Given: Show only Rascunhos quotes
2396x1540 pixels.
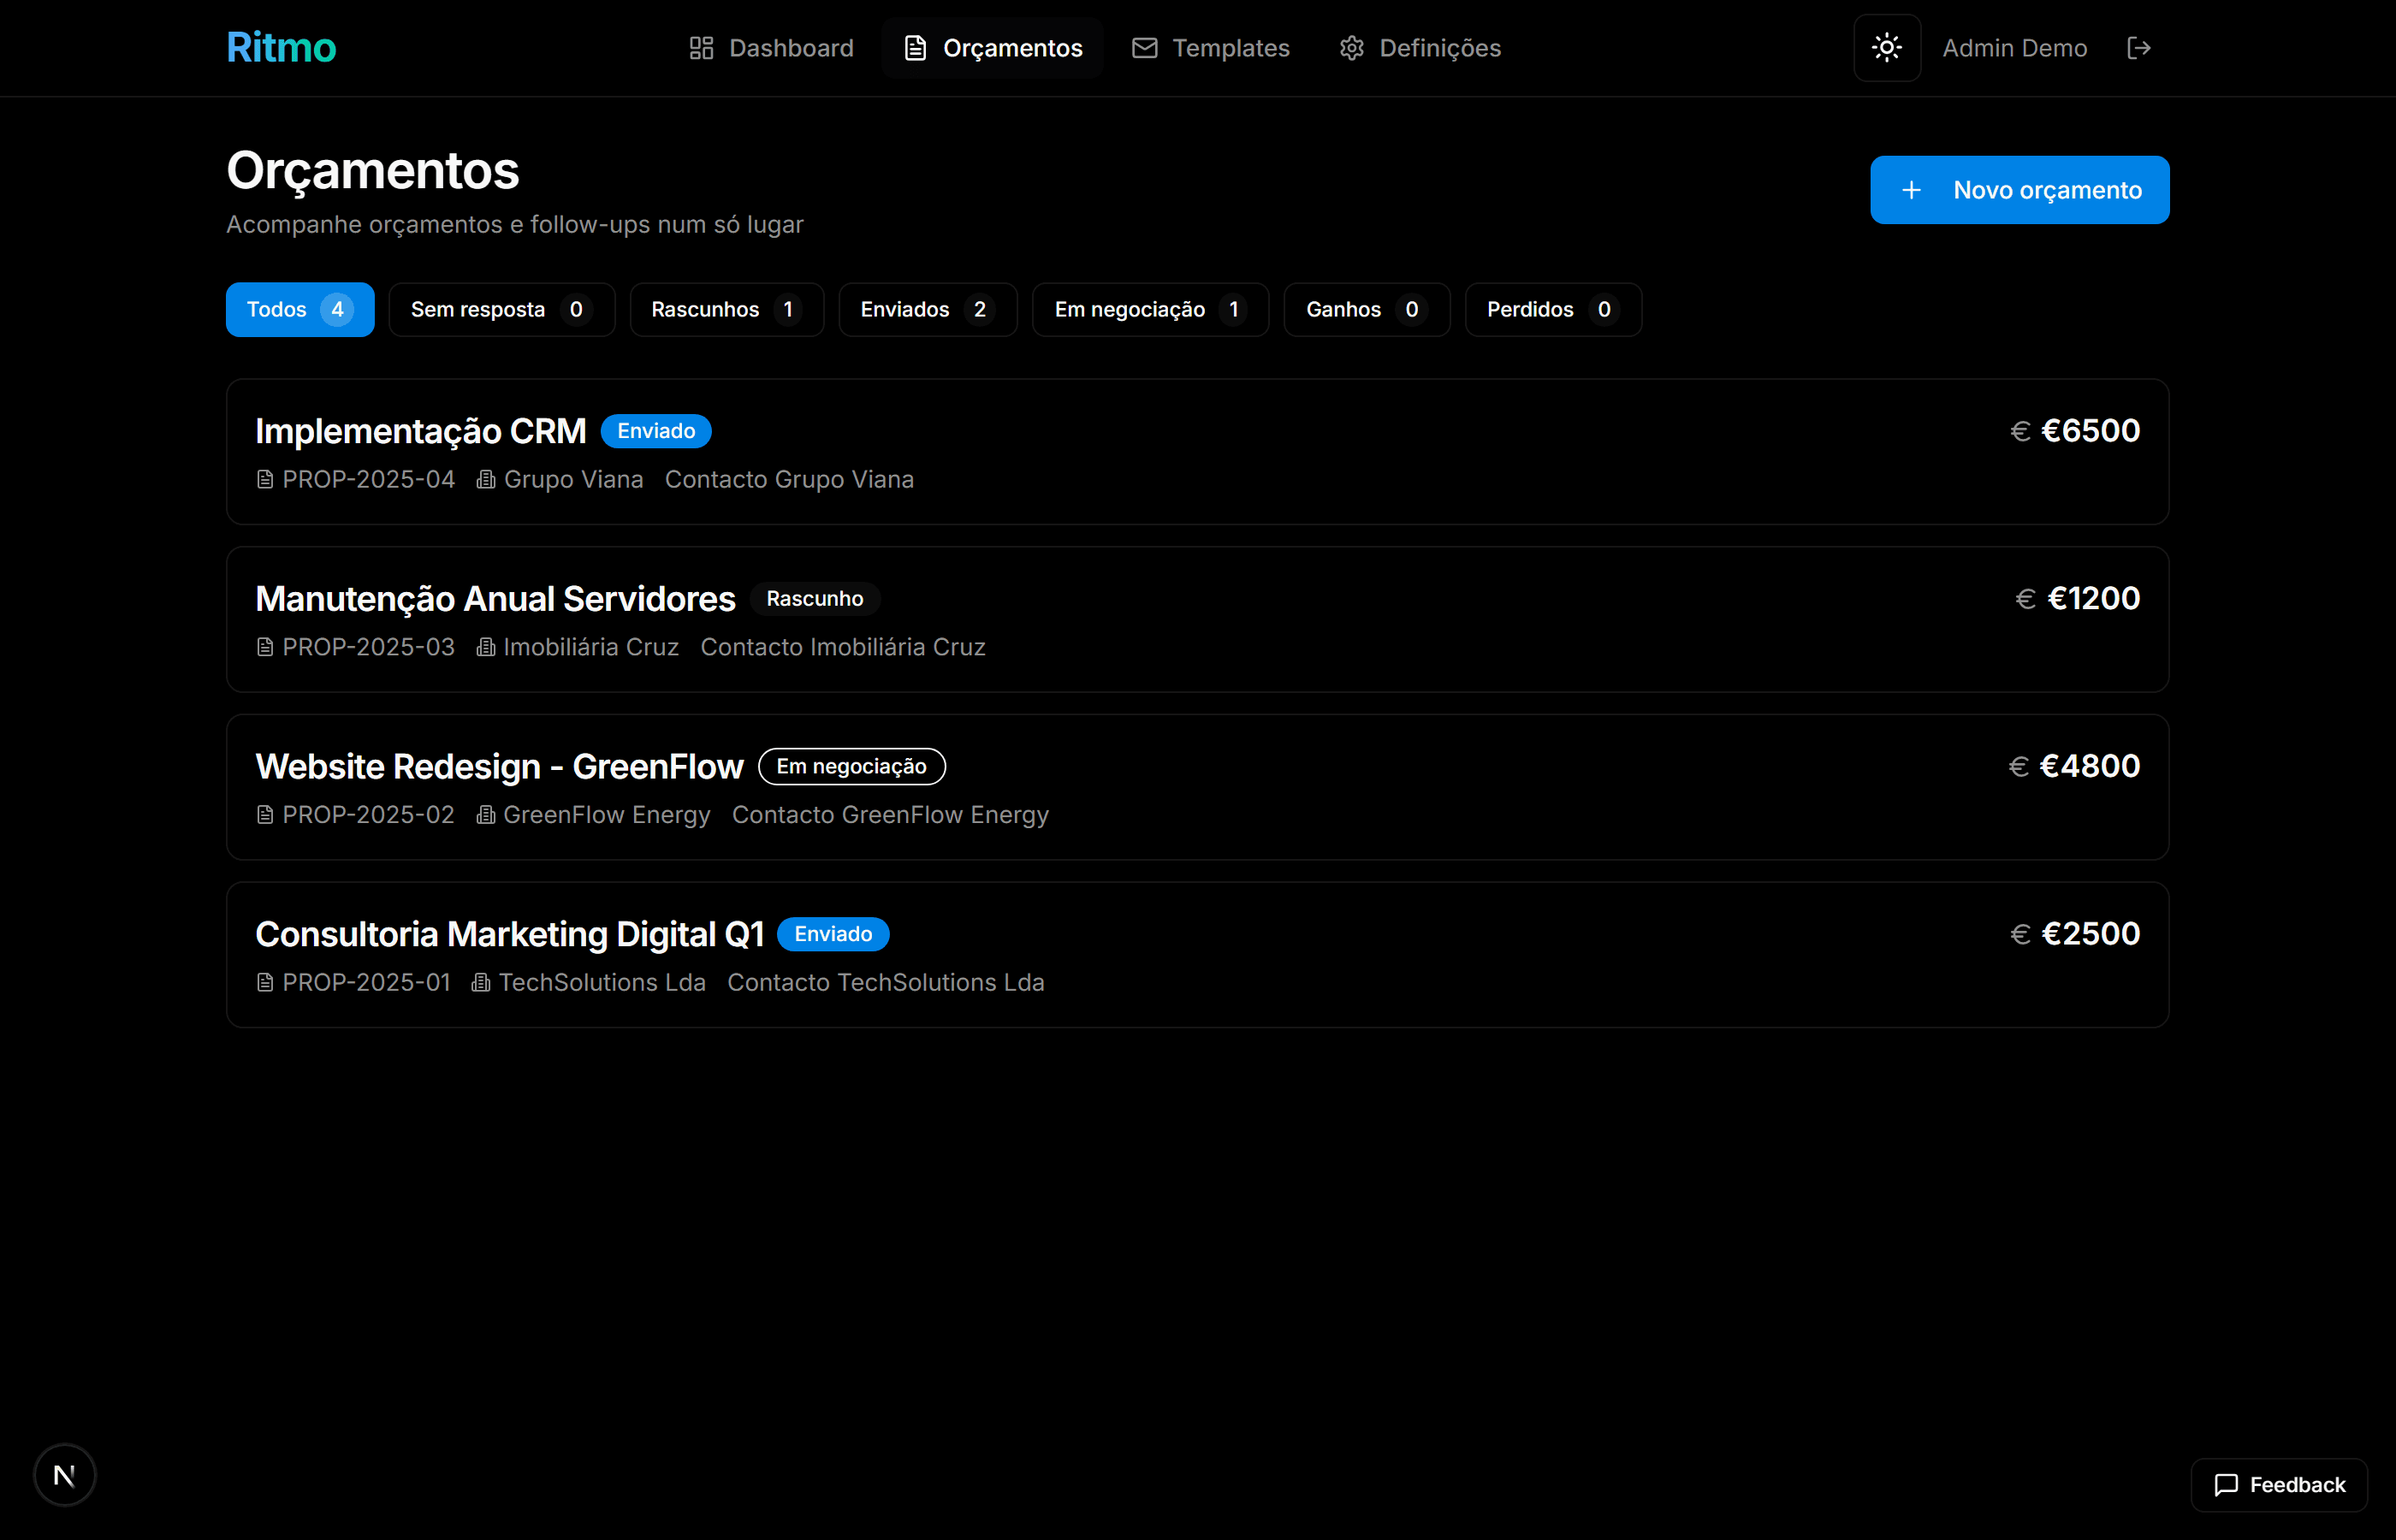Looking at the screenshot, I should coord(726,310).
